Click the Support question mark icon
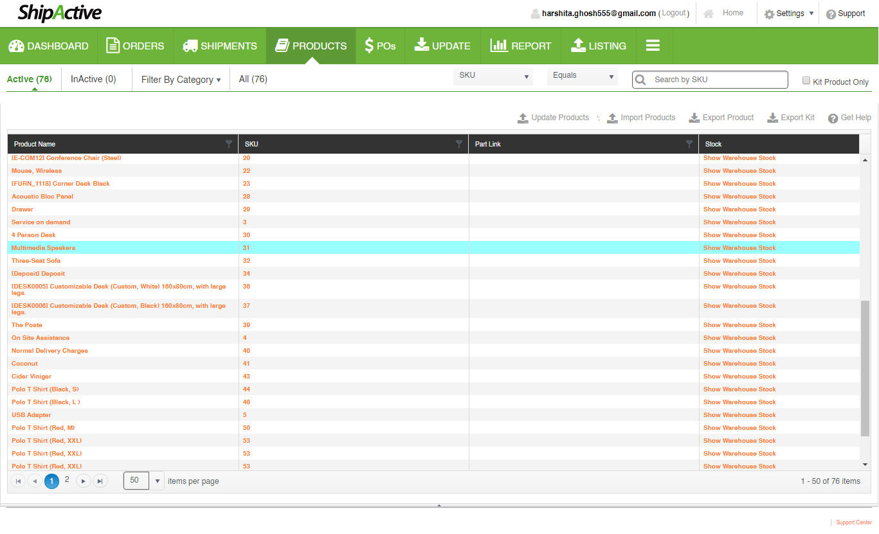 pyautogui.click(x=831, y=14)
